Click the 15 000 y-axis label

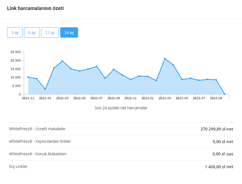point(16,69)
